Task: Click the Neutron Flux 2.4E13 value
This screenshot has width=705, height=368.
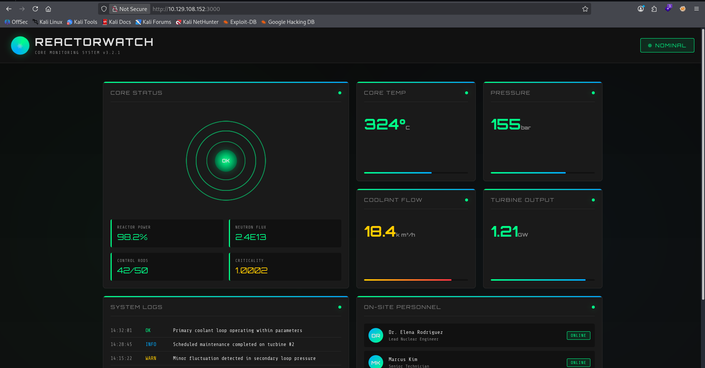Action: 251,237
